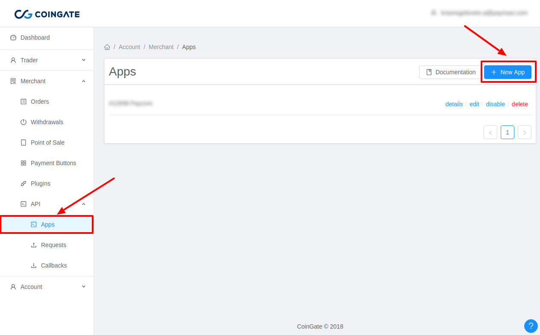Click the Callbacks download icon
540x335 pixels.
tap(34, 265)
